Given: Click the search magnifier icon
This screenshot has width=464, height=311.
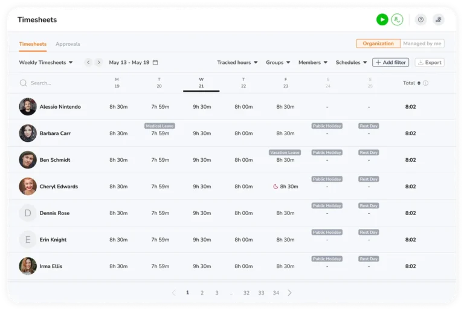Looking at the screenshot, I should pyautogui.click(x=24, y=83).
